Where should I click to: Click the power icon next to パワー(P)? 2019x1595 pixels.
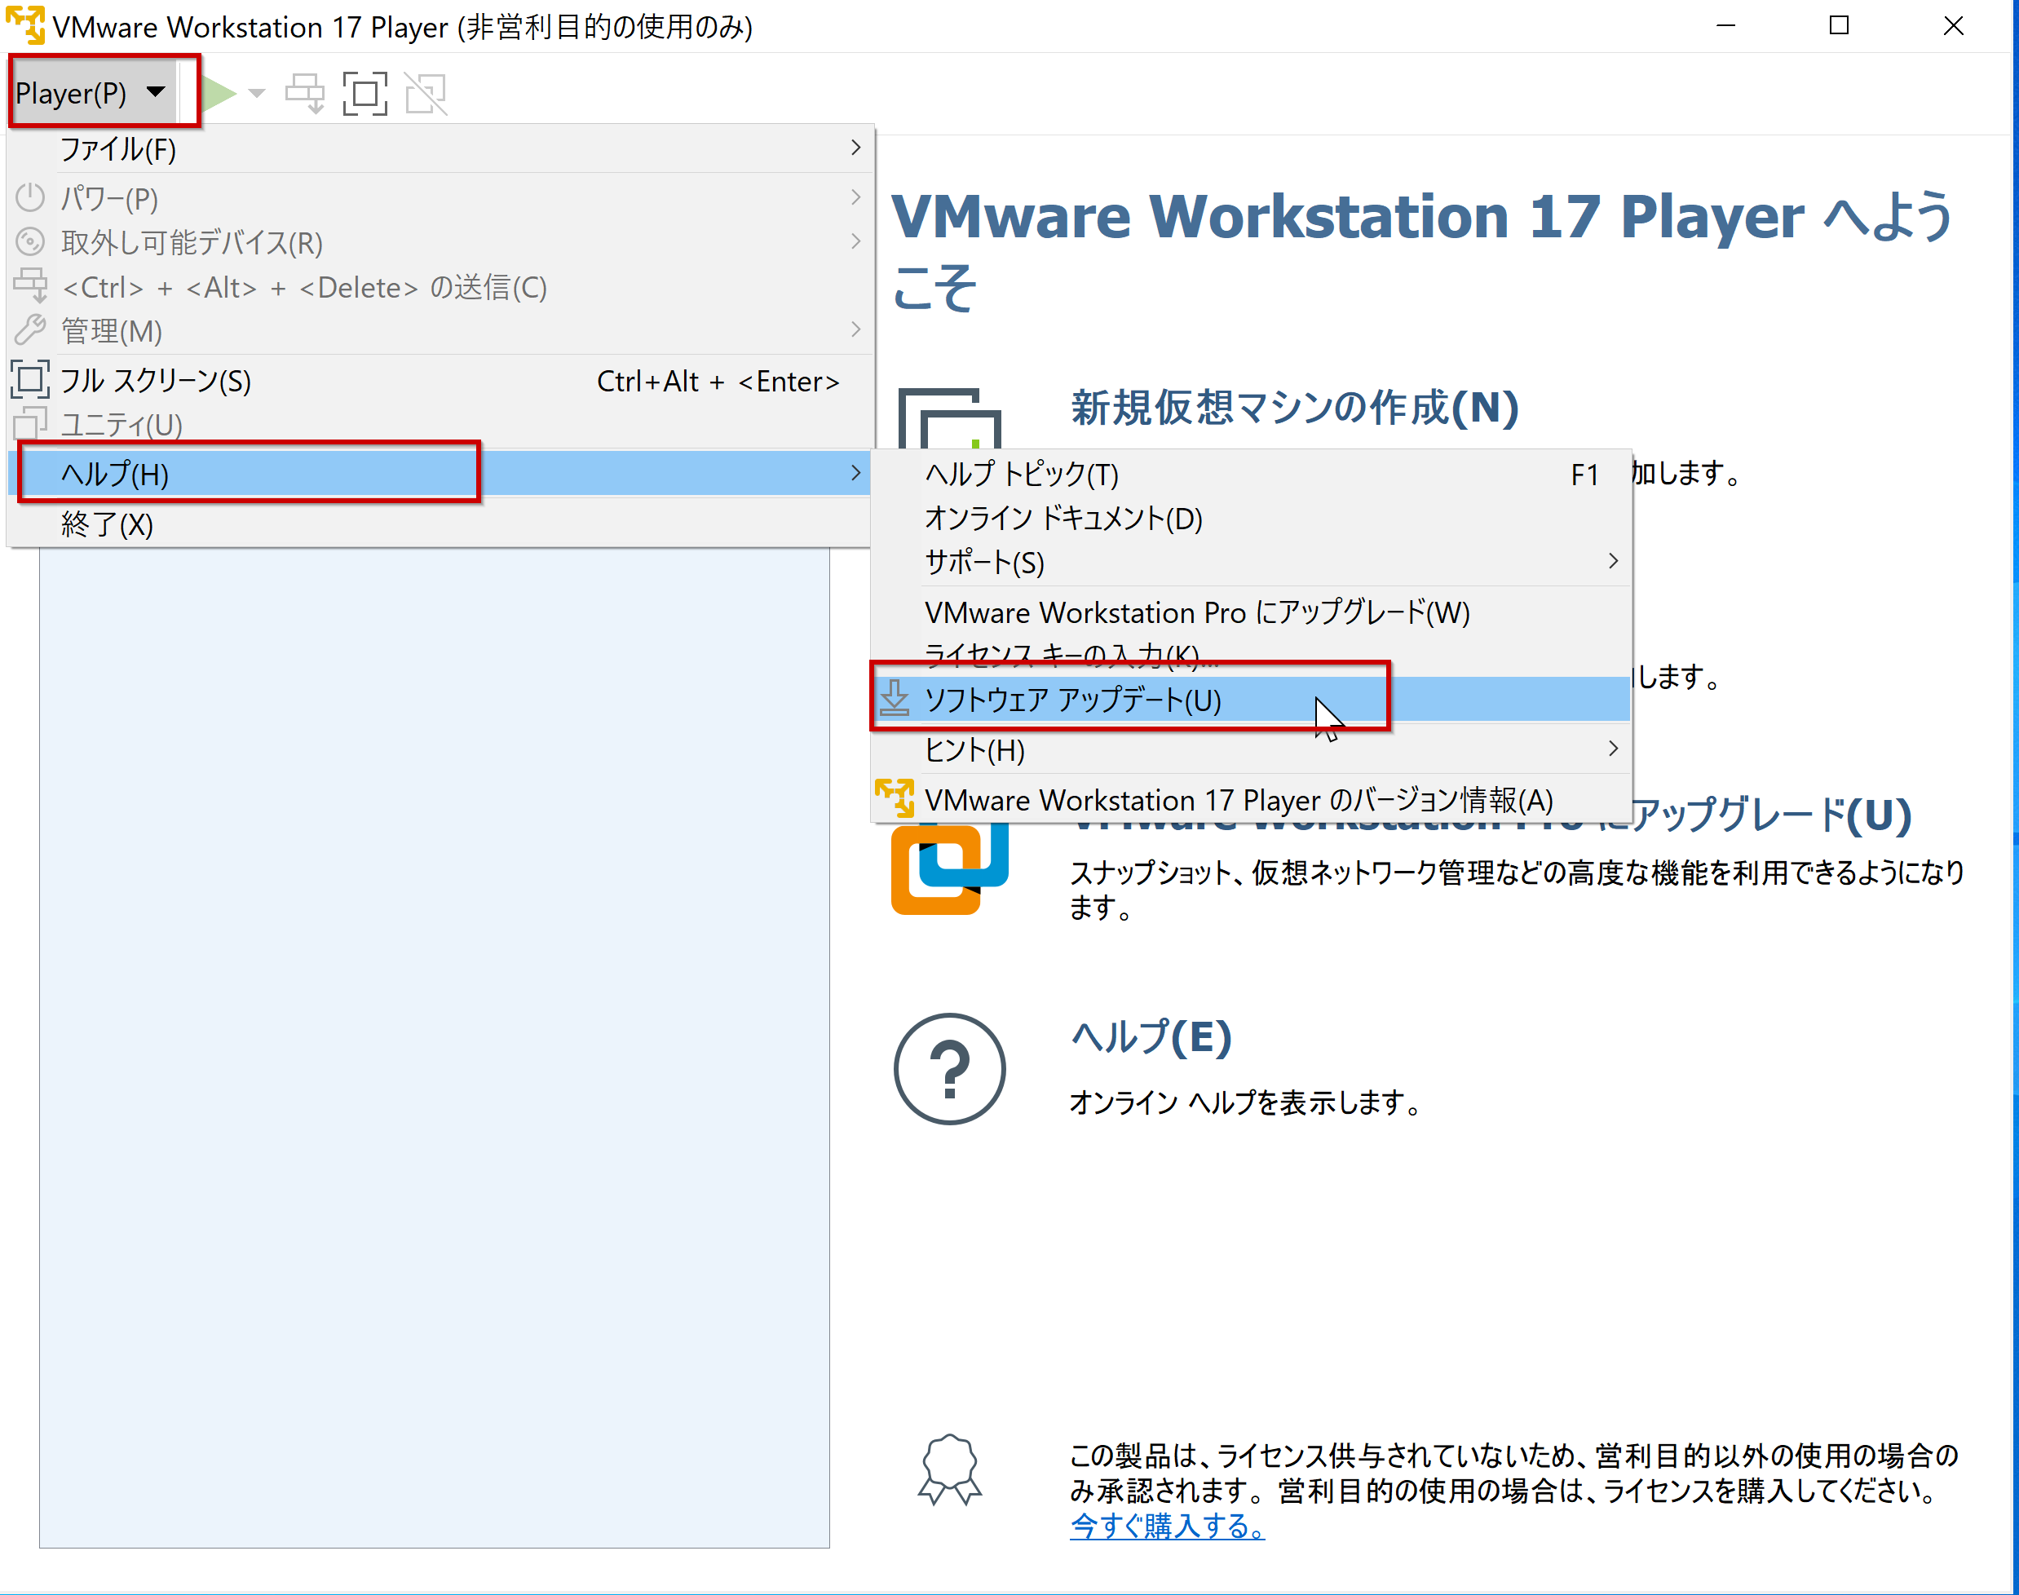tap(31, 197)
